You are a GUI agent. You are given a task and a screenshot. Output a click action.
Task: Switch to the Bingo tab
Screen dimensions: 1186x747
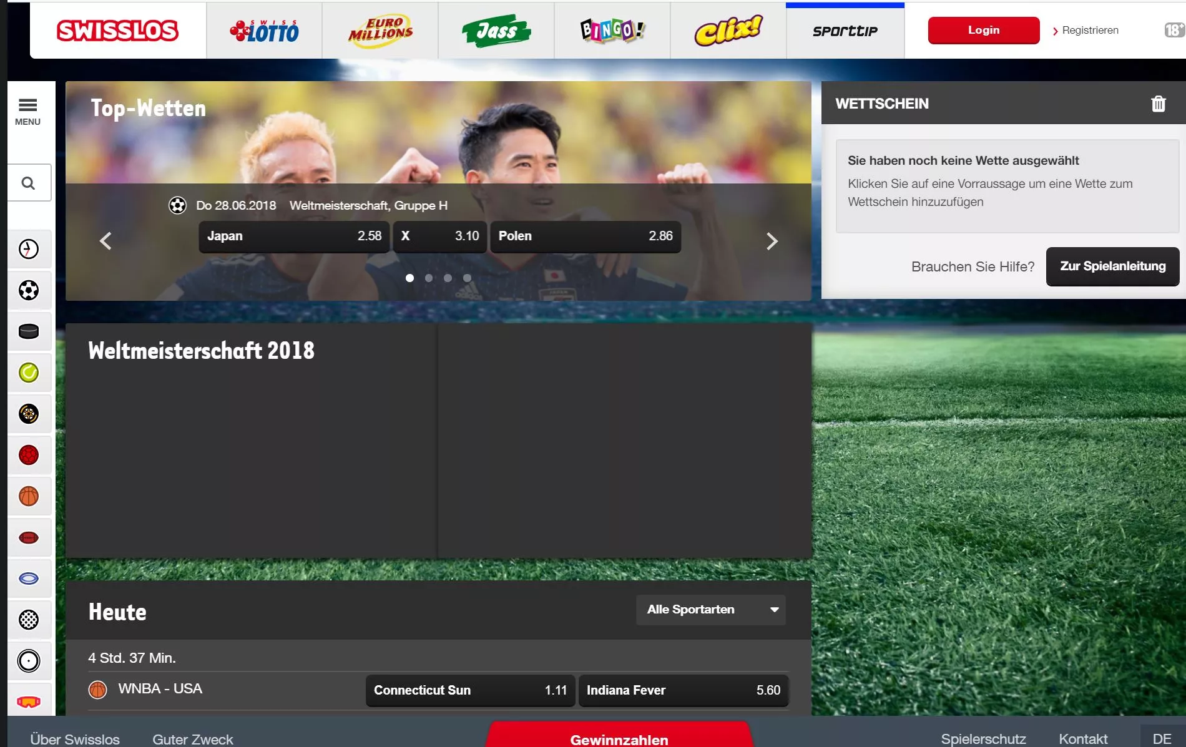[612, 31]
